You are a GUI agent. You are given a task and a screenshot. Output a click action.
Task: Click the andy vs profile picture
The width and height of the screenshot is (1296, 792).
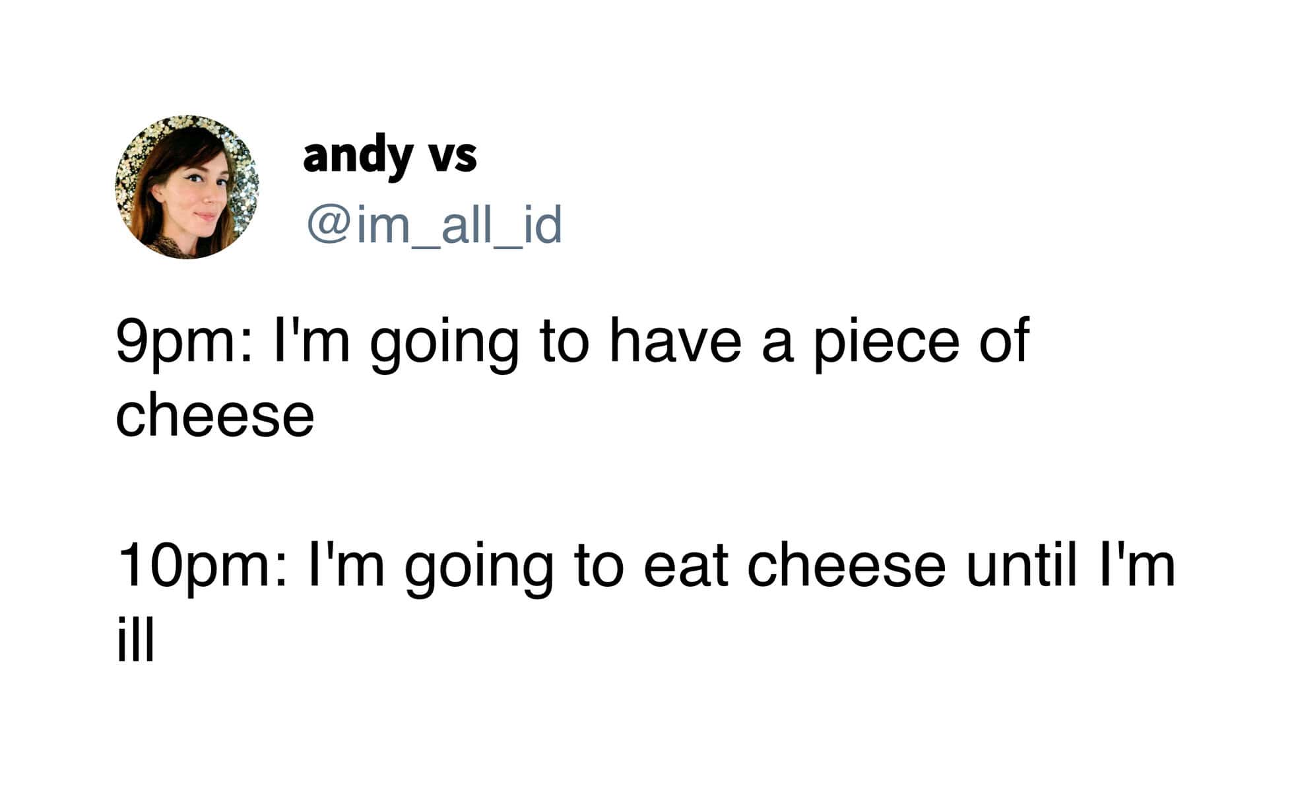(x=187, y=187)
